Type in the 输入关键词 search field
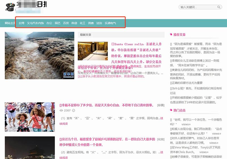 click(197, 7)
